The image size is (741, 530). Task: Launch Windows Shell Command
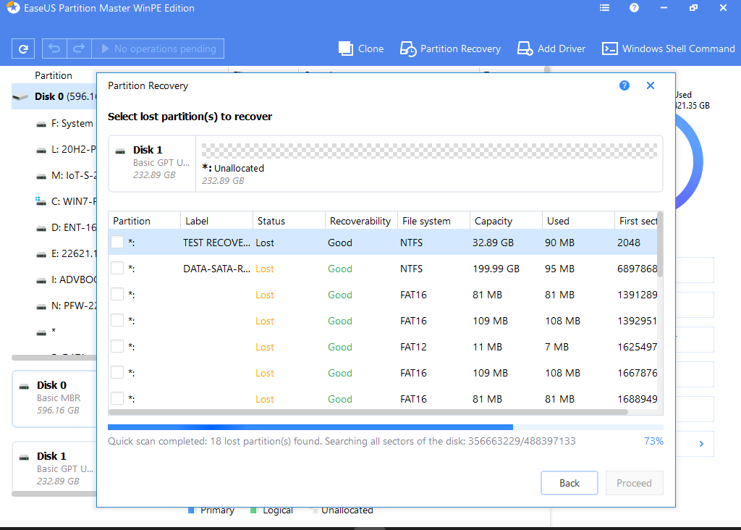tap(668, 49)
